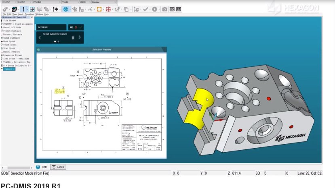Click the checkmark toolbar icon
Image resolution: width=335 pixels, height=188 pixels.
(145, 9)
